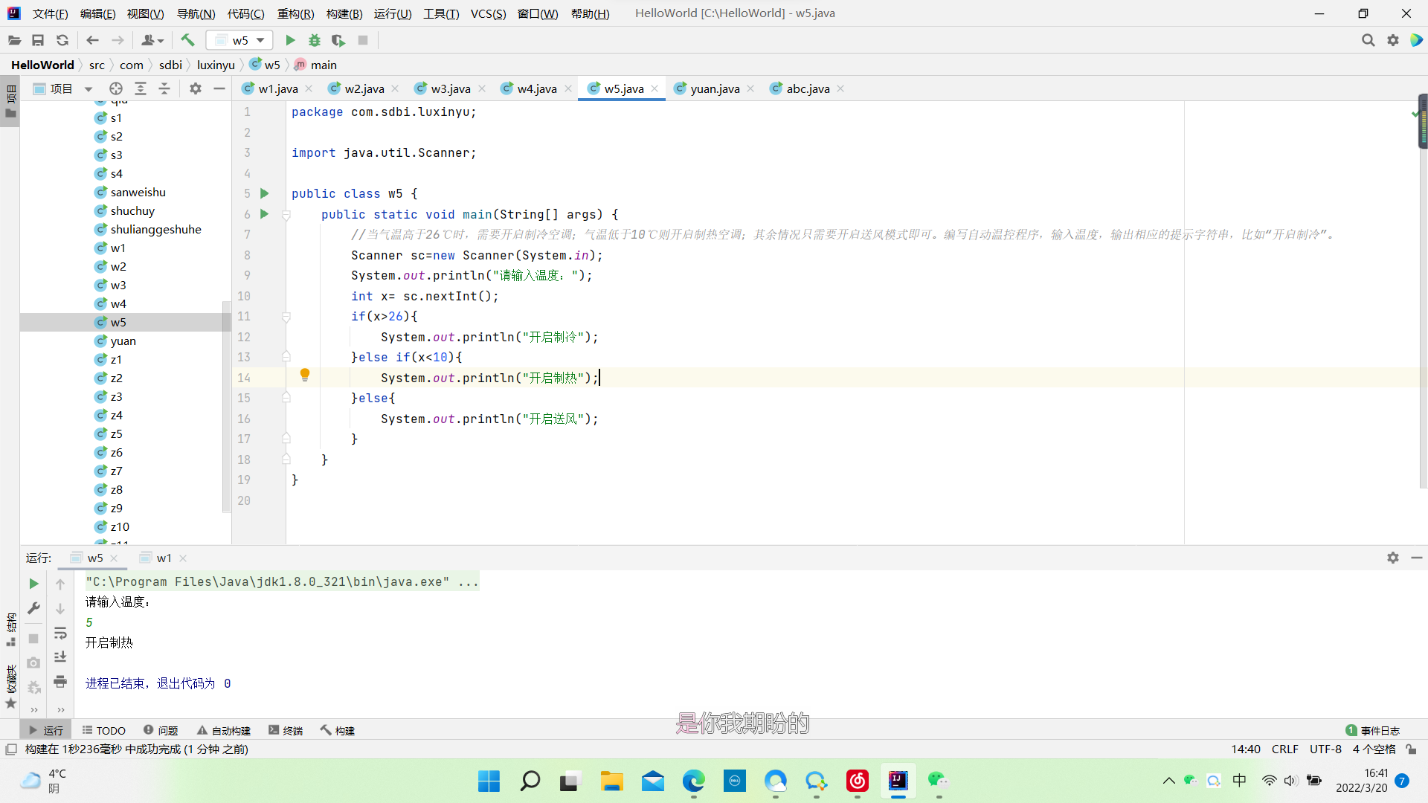1428x803 pixels.
Task: Click the lightbulb intention icon on line 14
Action: point(305,375)
